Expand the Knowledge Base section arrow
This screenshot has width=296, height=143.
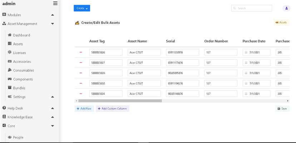pyautogui.click(x=53, y=117)
